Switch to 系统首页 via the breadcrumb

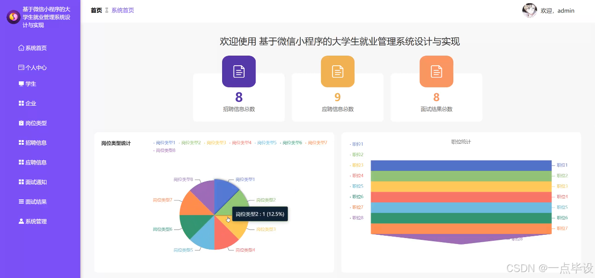point(121,10)
